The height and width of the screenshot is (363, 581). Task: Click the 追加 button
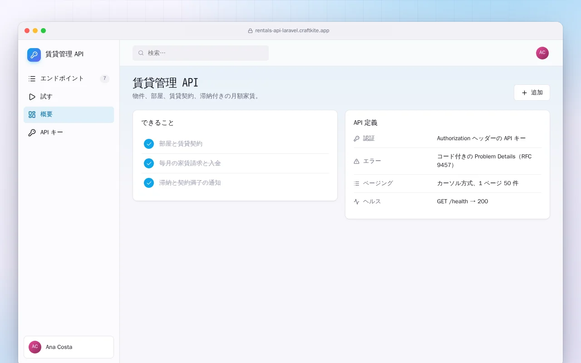tap(532, 93)
